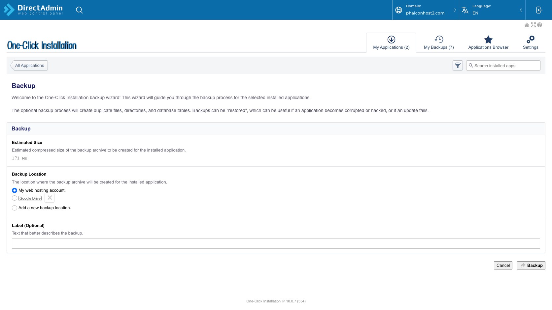Click the Backup Location heading
The image size is (552, 310).
(29, 174)
